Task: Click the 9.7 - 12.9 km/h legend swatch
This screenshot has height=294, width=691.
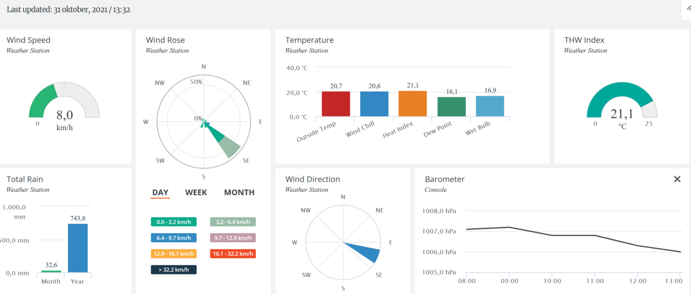Action: click(233, 238)
